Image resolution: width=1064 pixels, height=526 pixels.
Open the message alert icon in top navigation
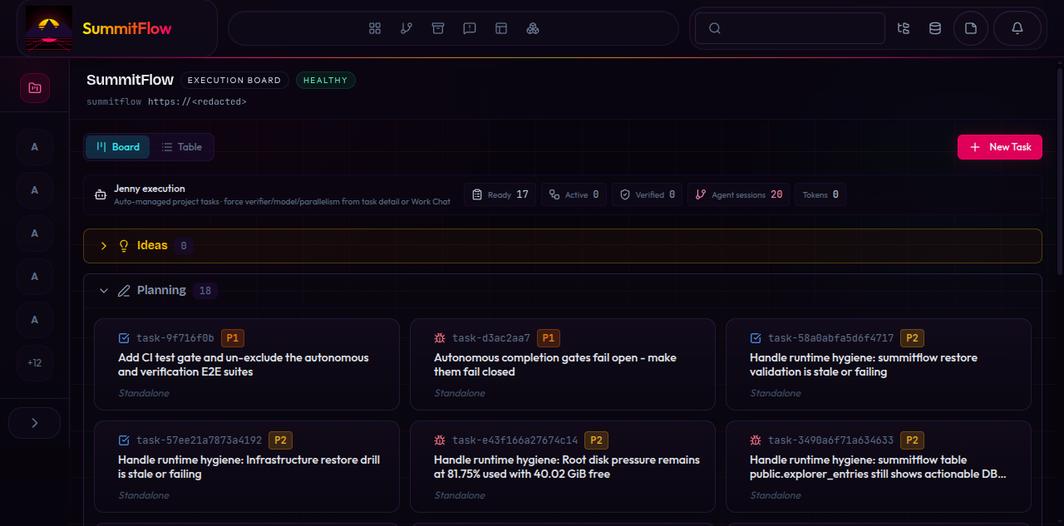click(x=470, y=28)
